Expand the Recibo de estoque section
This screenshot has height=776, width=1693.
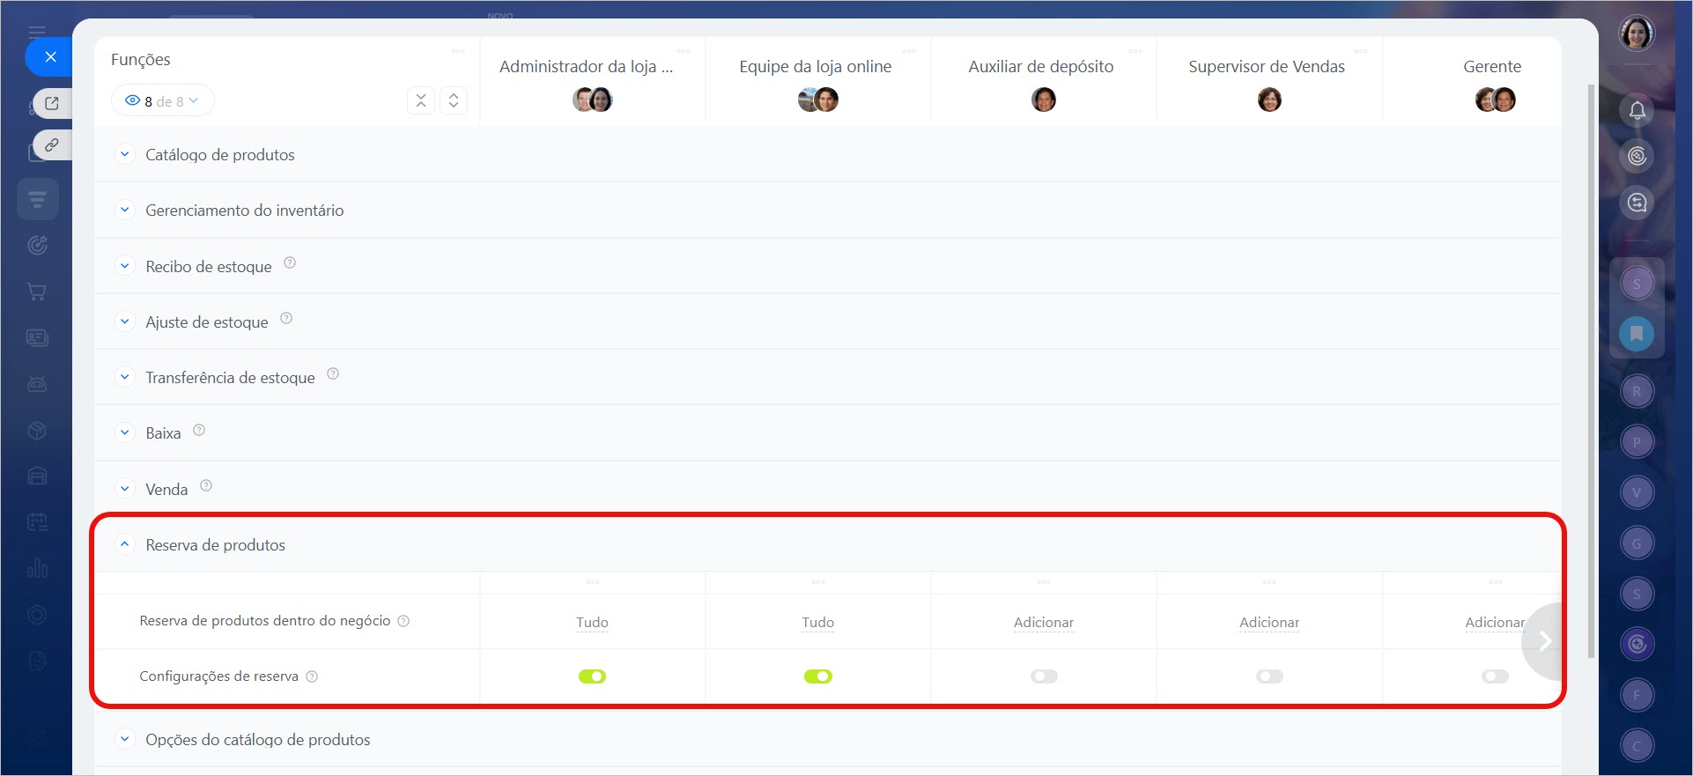coord(125,266)
